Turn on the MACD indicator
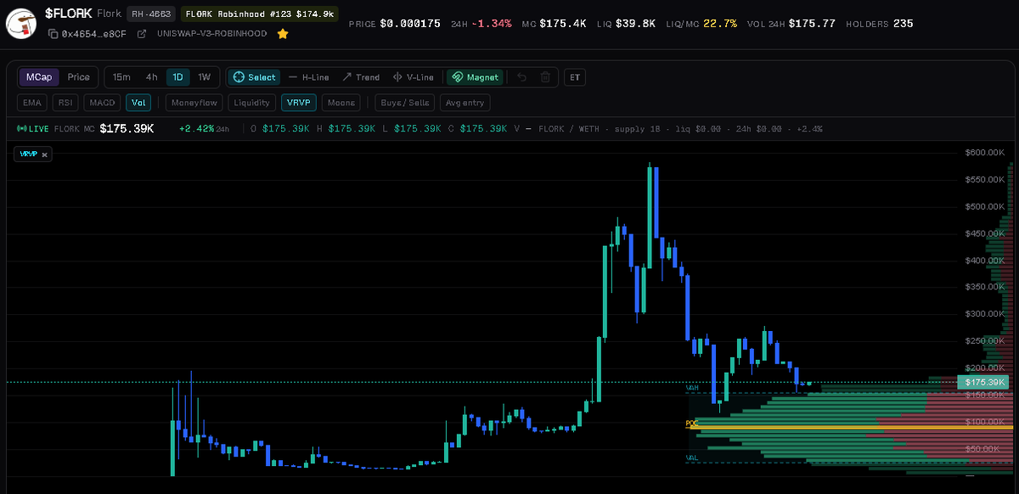Viewport: 1019px width, 494px height. [x=103, y=103]
